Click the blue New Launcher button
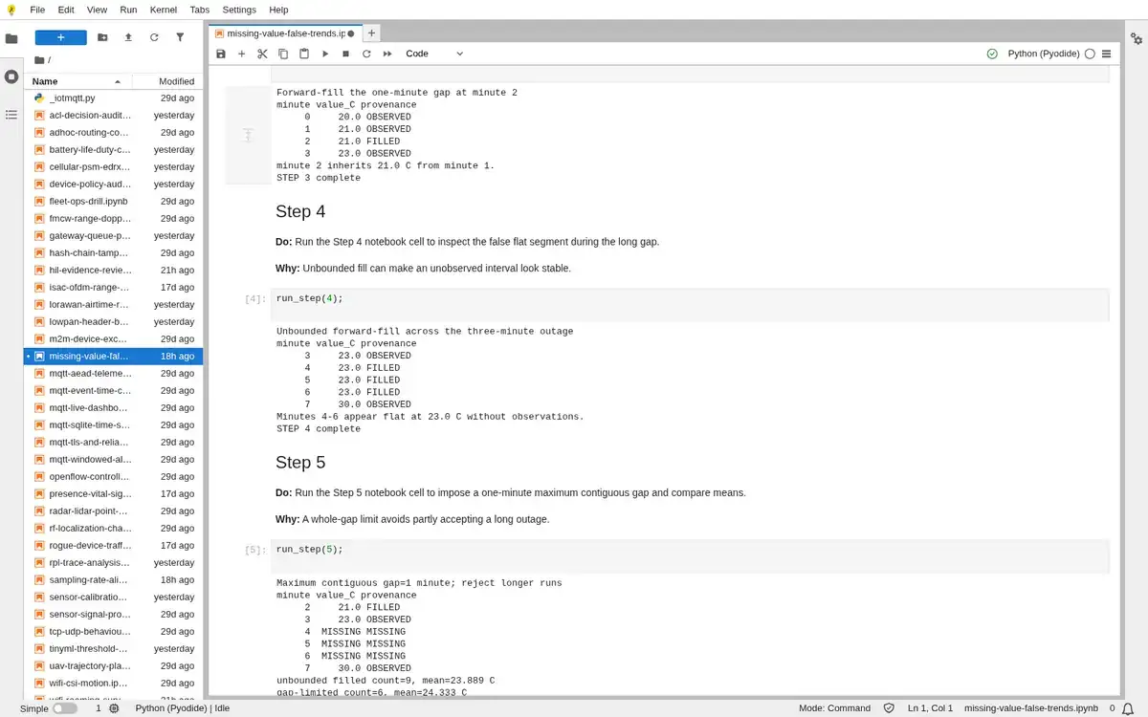Screen dimensions: 1148x717 61,37
